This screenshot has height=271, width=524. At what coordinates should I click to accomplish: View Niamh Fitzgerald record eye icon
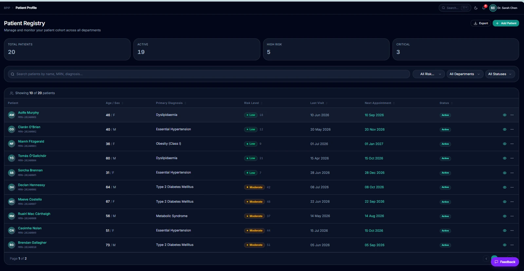[505, 144]
